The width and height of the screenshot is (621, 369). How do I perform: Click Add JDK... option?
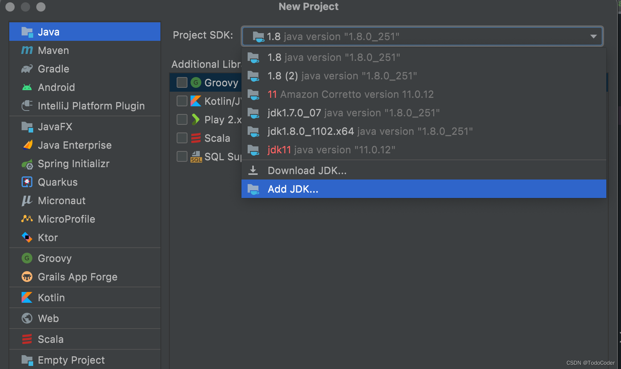point(424,189)
